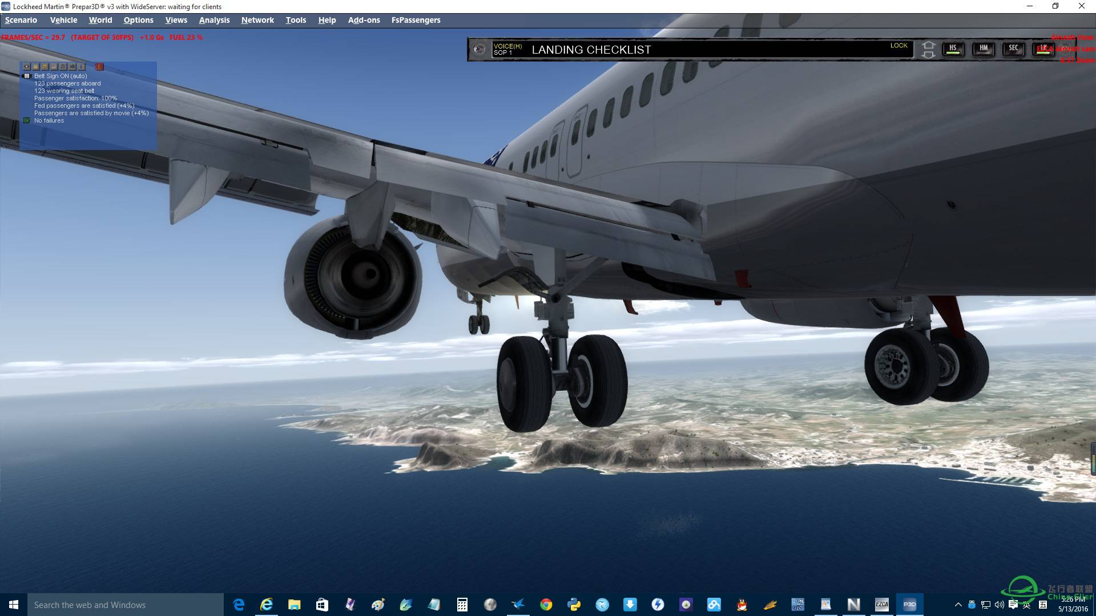Open the World menu
1096x616 pixels.
point(100,20)
